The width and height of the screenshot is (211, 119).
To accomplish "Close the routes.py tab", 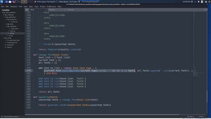I will point(65,10).
